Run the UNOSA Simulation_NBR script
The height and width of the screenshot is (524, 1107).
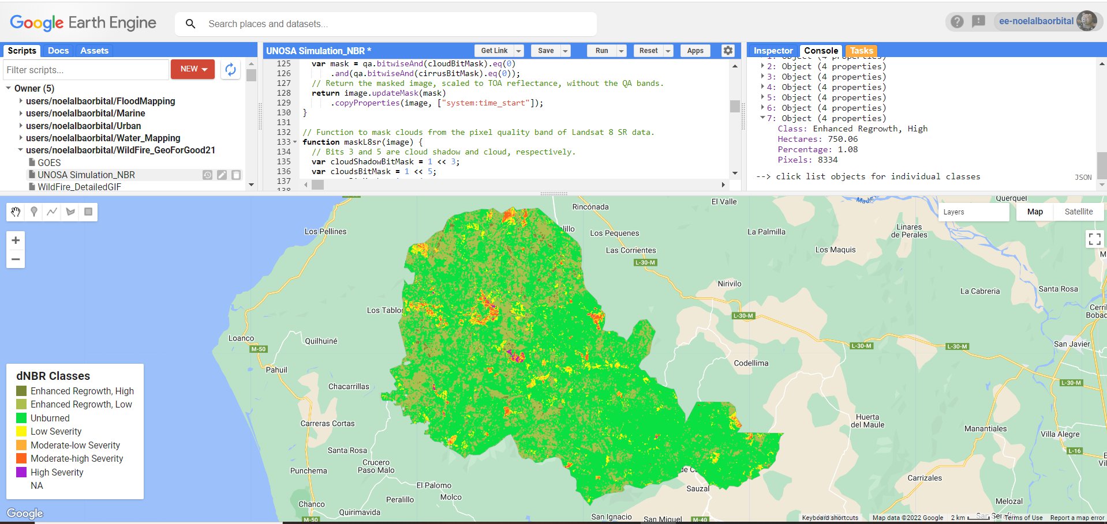[x=601, y=51]
